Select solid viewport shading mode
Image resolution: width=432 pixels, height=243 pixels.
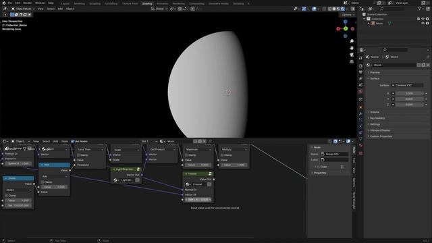pos(334,9)
